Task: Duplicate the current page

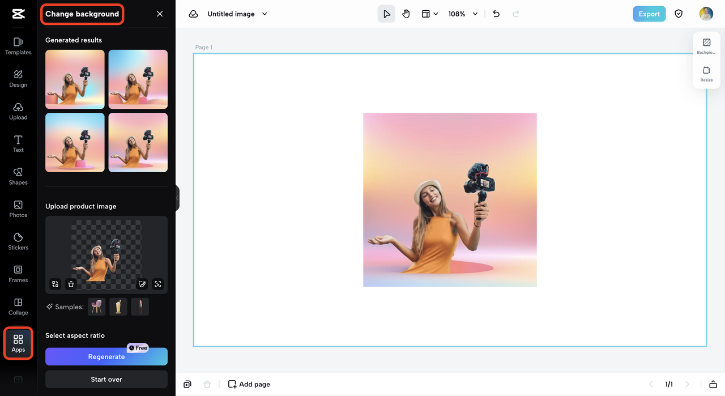Action: coord(187,384)
